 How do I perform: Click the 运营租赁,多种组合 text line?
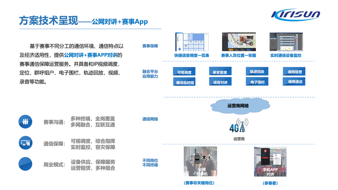tap(93, 168)
